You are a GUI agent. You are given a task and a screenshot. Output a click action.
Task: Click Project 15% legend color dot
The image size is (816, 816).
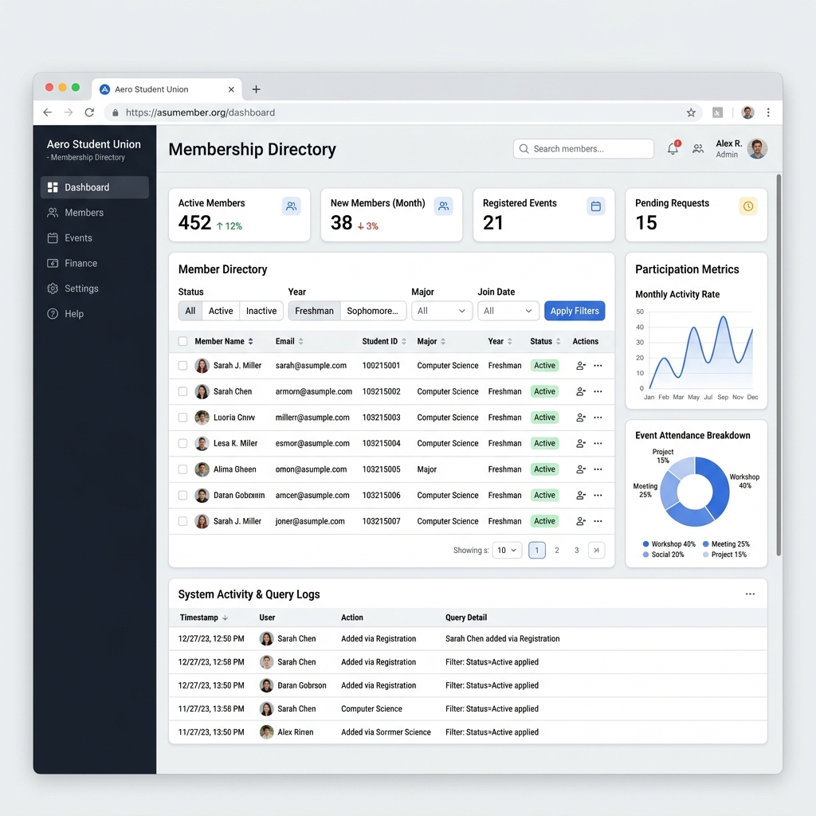[x=706, y=555]
